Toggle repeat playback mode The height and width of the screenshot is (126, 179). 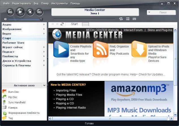[x=121, y=19]
